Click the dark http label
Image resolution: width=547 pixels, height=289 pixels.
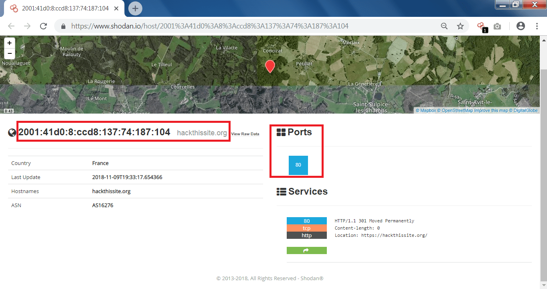[x=307, y=236]
